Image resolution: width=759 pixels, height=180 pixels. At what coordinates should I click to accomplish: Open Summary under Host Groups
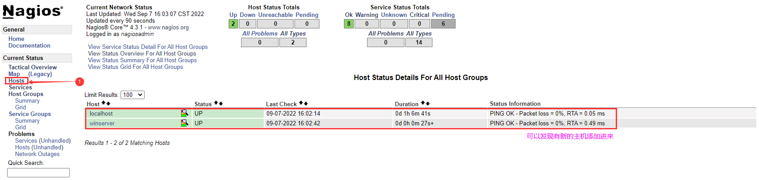click(x=27, y=100)
